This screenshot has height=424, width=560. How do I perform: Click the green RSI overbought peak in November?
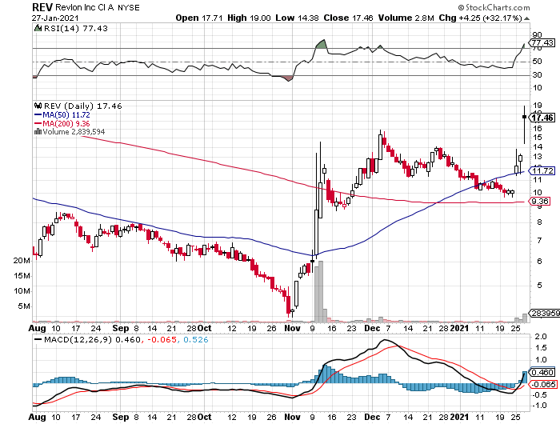pyautogui.click(x=322, y=44)
